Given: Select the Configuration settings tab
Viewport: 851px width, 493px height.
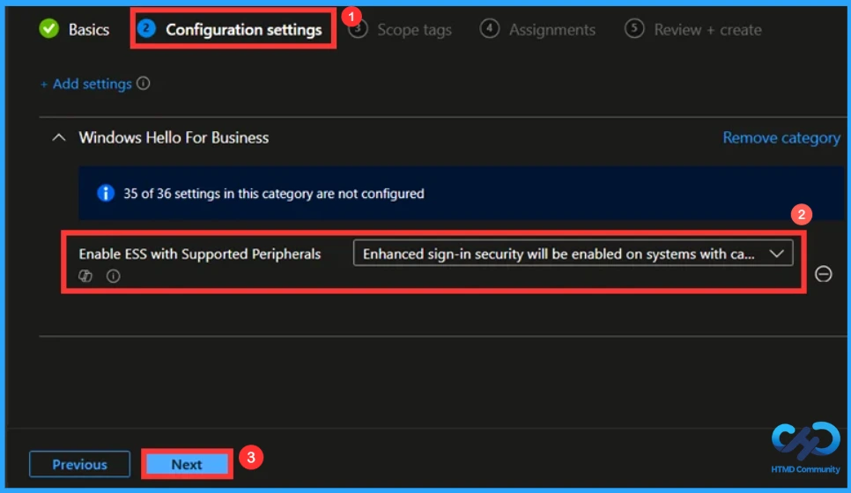Looking at the screenshot, I should (230, 29).
